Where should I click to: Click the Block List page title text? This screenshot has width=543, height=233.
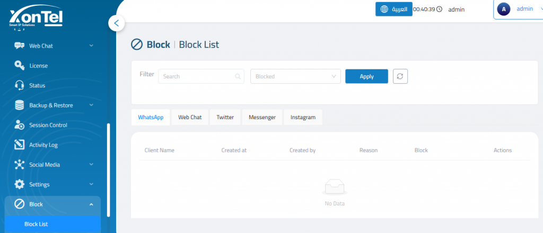tap(199, 44)
